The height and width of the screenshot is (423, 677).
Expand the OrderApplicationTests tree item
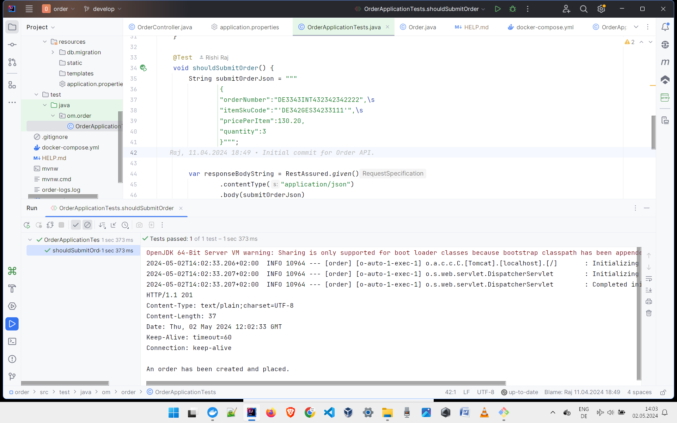(x=30, y=239)
